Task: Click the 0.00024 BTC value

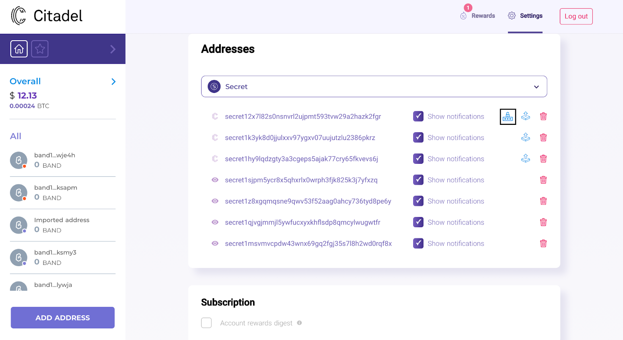Action: coord(30,106)
